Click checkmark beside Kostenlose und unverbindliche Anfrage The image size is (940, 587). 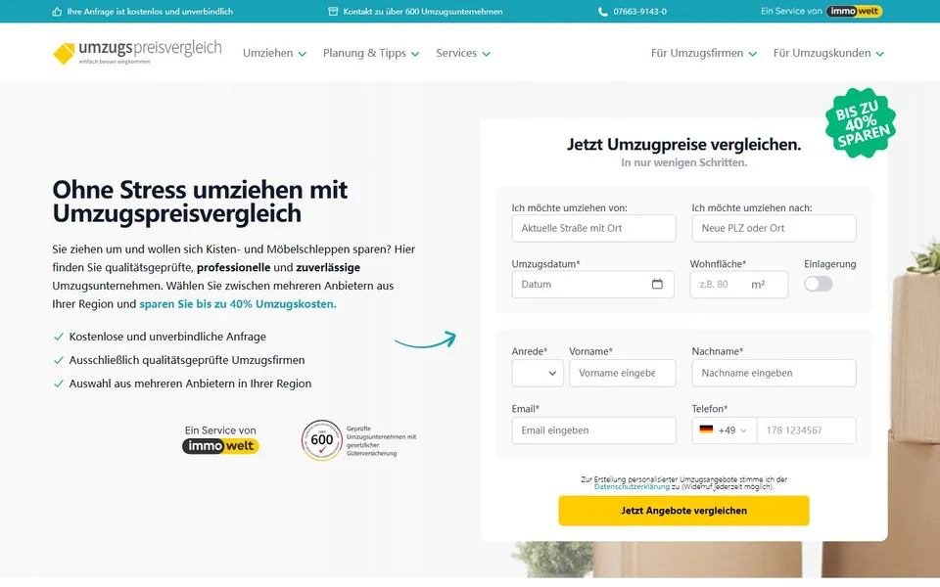coord(58,337)
